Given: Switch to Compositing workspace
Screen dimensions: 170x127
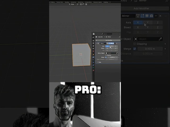Looking at the screenshot, I should coord(88,2).
